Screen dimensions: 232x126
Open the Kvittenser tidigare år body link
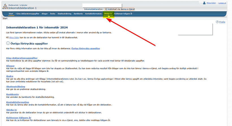click(x=19, y=118)
